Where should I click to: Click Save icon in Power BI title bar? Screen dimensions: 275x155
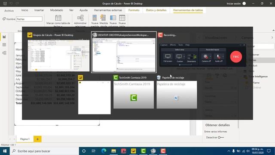click(5, 3)
